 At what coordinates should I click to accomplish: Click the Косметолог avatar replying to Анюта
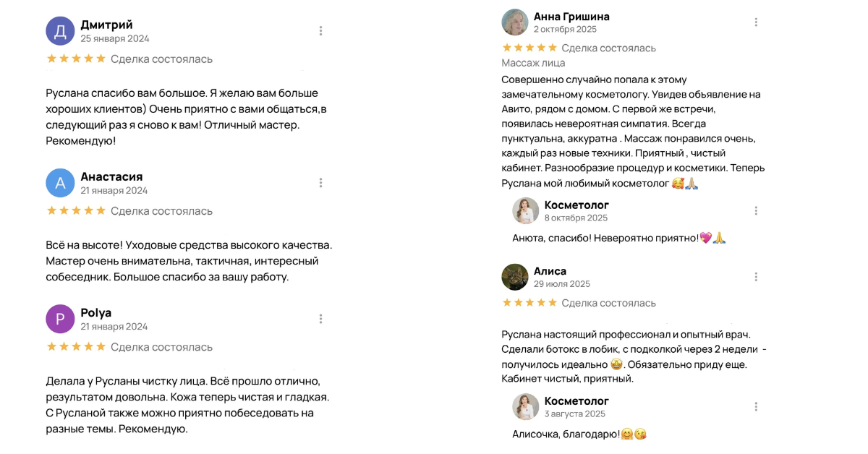click(526, 211)
